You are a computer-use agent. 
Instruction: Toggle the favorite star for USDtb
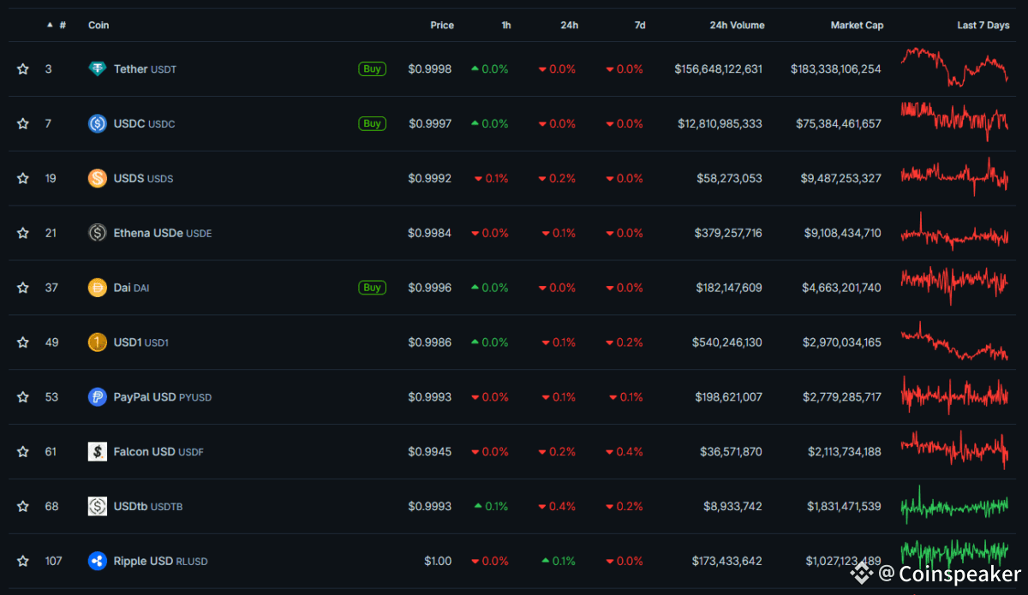coord(23,507)
